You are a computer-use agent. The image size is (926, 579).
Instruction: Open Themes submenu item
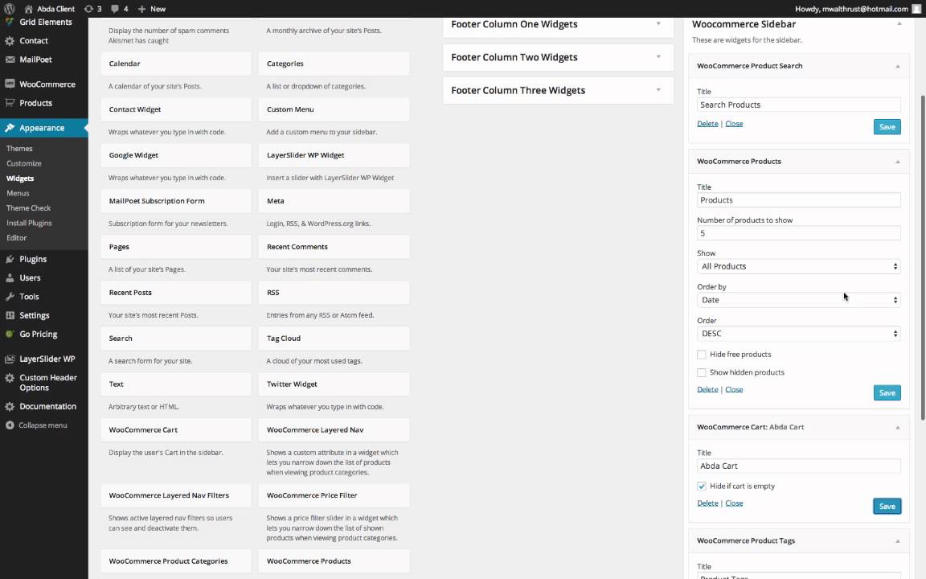click(x=19, y=149)
